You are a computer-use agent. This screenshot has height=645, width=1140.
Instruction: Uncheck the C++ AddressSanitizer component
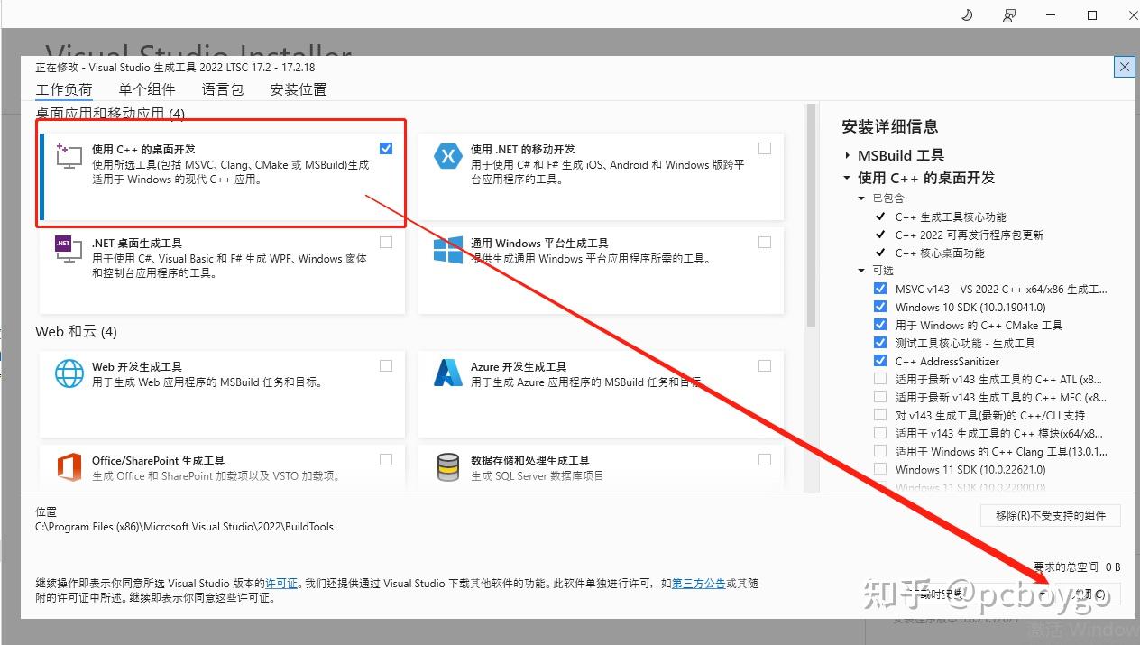(x=880, y=361)
